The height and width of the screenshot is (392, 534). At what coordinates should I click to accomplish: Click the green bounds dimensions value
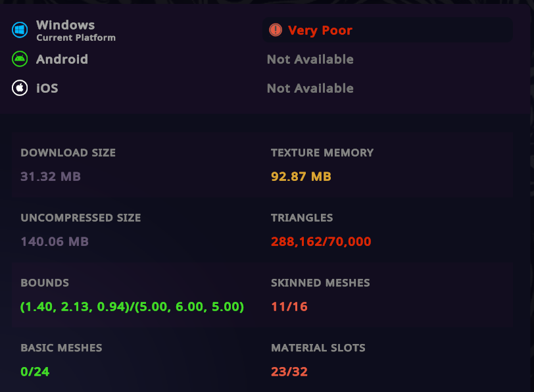[132, 306]
